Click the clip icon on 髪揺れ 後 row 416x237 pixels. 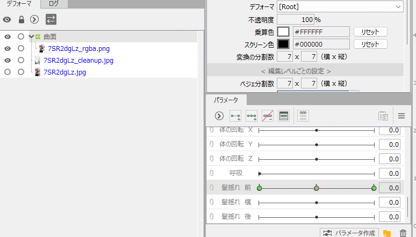(x=211, y=216)
